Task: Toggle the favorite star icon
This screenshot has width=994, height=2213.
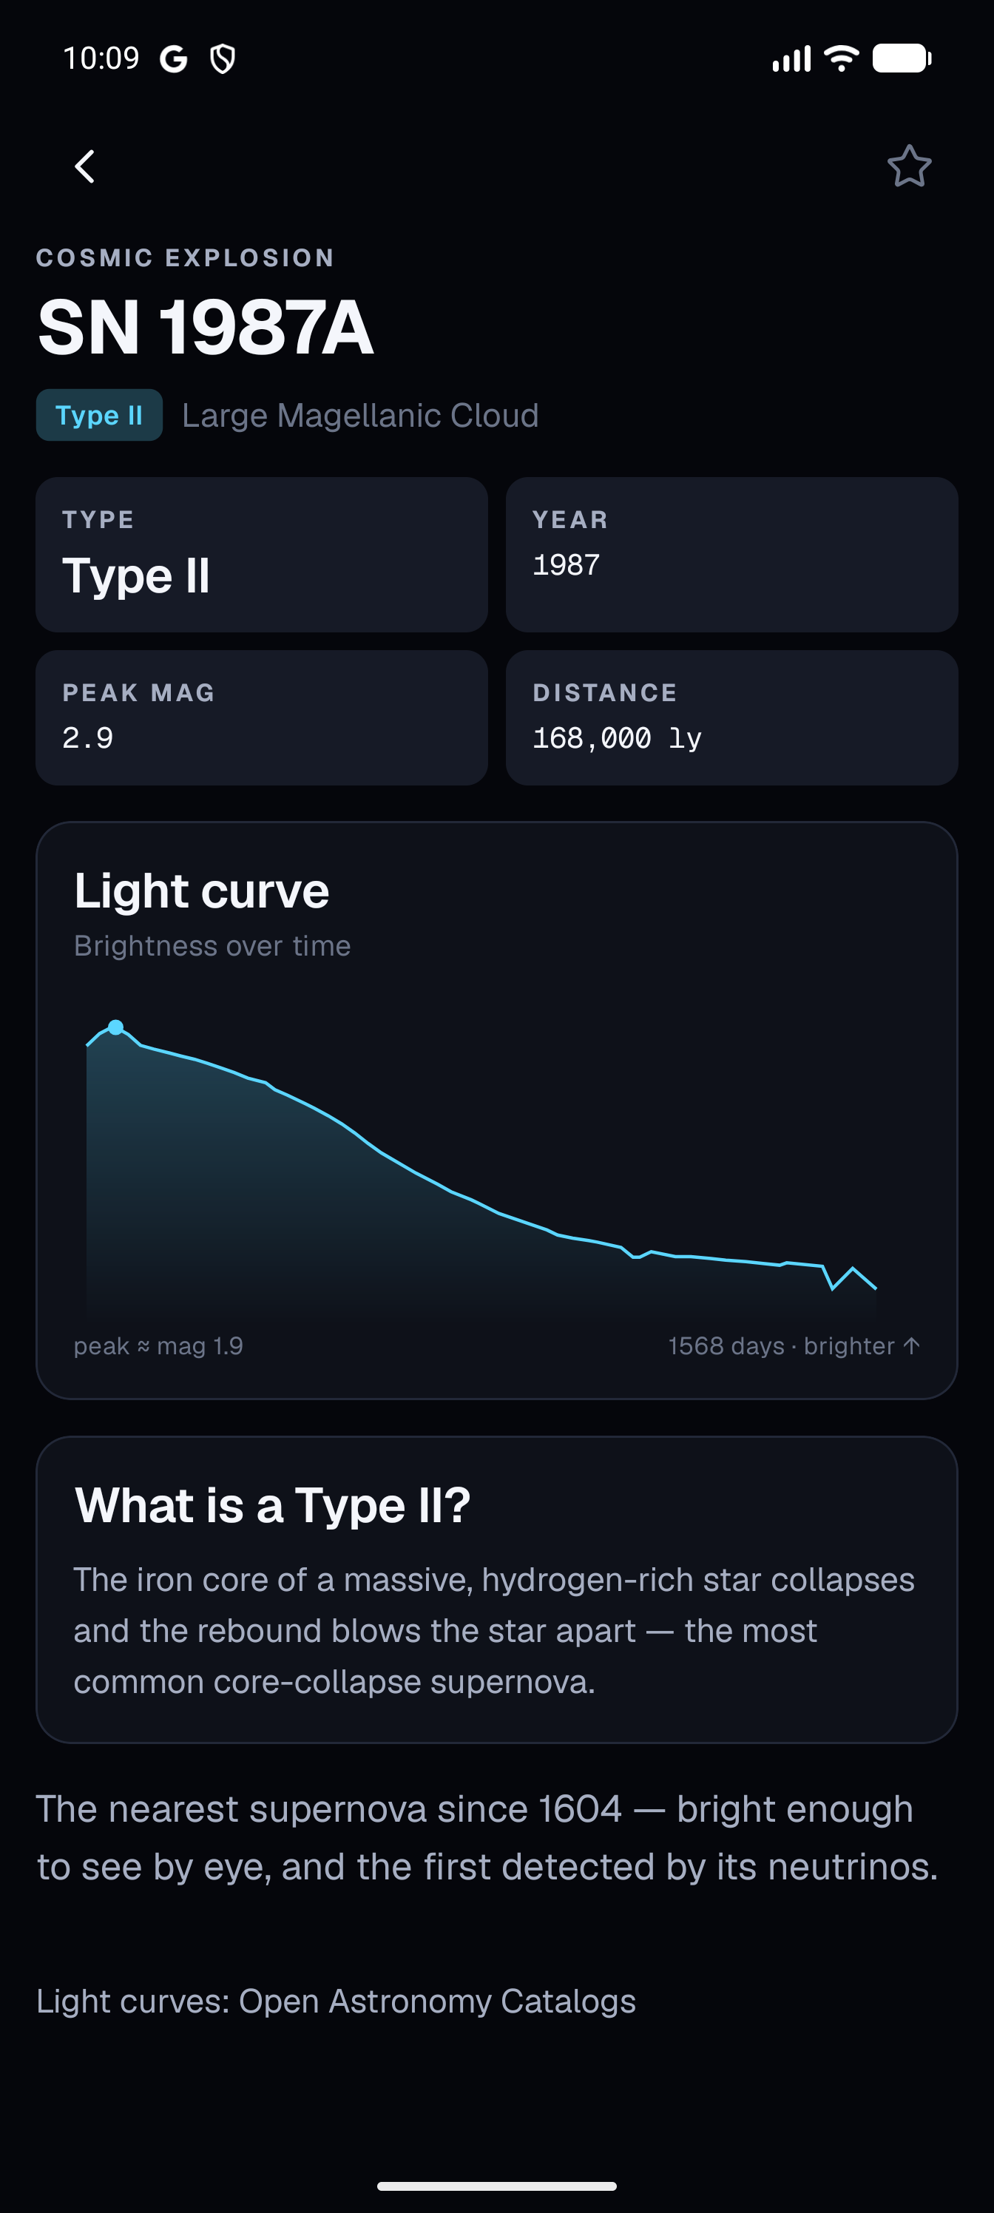Action: click(x=909, y=166)
